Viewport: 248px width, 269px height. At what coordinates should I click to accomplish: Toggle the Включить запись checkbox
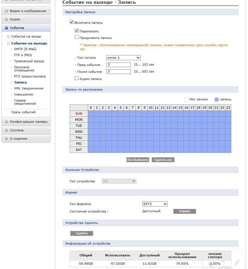[71, 22]
